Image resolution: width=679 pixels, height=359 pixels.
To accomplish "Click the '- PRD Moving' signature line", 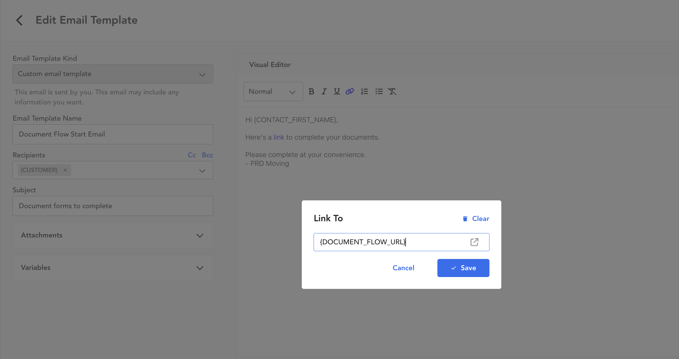I will point(267,164).
